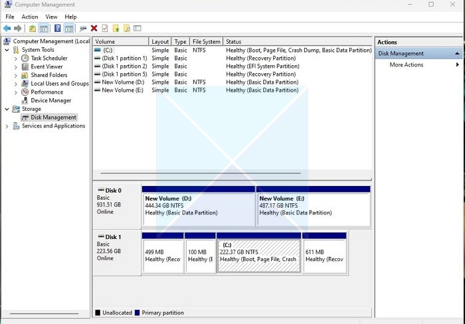This screenshot has width=465, height=324.
Task: Click the grey Forward arrow in toolbar
Action: click(x=18, y=29)
